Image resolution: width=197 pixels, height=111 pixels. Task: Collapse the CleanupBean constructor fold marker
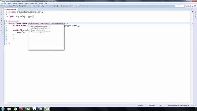point(8,30)
